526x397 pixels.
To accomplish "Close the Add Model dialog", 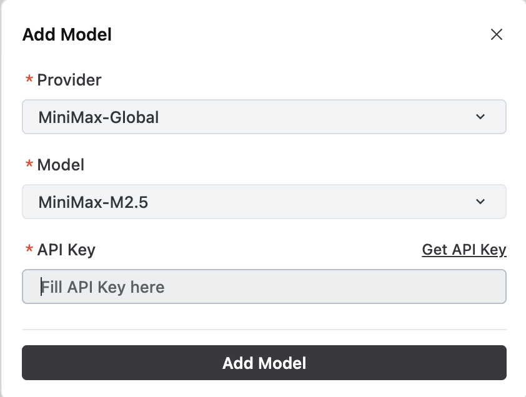I will (497, 34).
